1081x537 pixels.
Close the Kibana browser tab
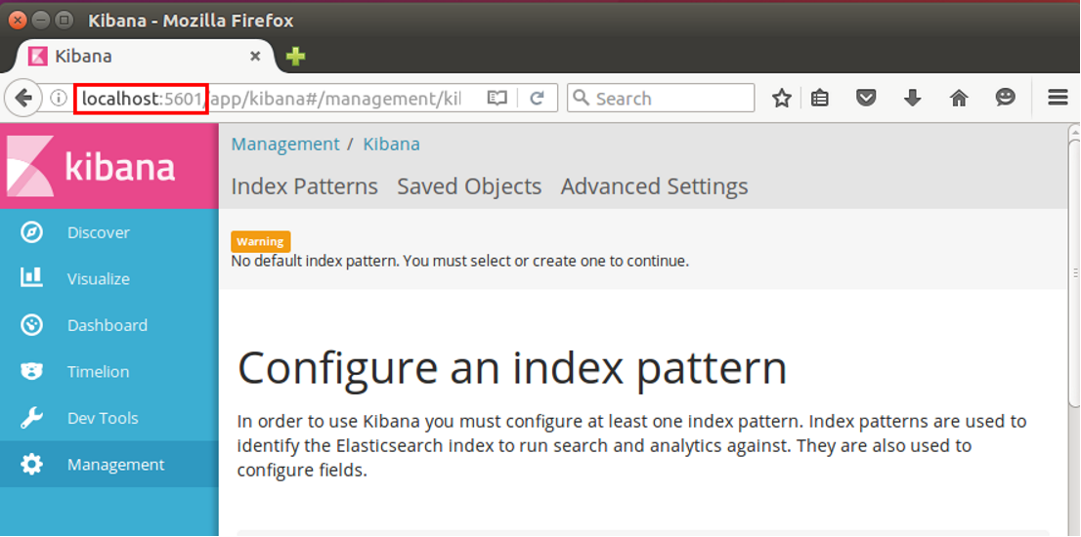[x=255, y=57]
